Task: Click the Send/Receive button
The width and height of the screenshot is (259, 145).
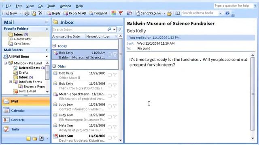Action: (148, 13)
